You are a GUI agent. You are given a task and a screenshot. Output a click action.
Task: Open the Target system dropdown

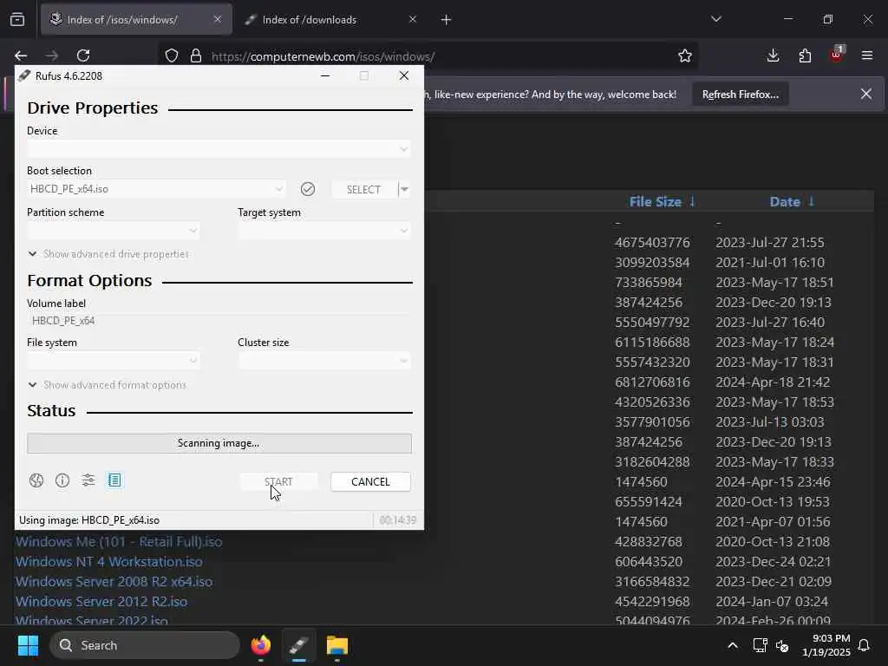click(324, 231)
